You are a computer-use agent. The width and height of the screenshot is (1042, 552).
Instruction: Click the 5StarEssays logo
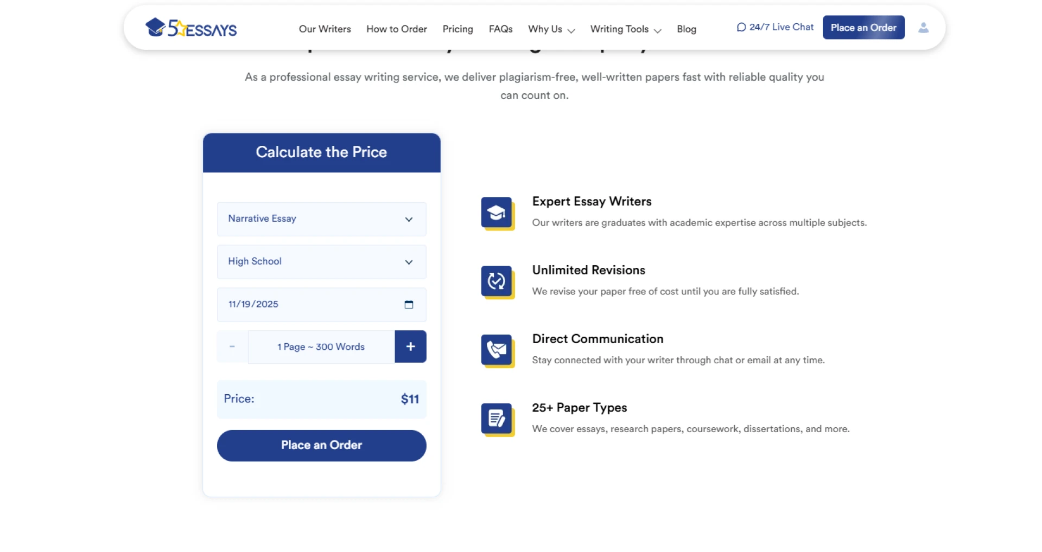click(x=191, y=28)
